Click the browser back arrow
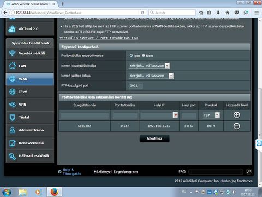Viewport: 262px width, 197px height. pyautogui.click(x=5, y=13)
